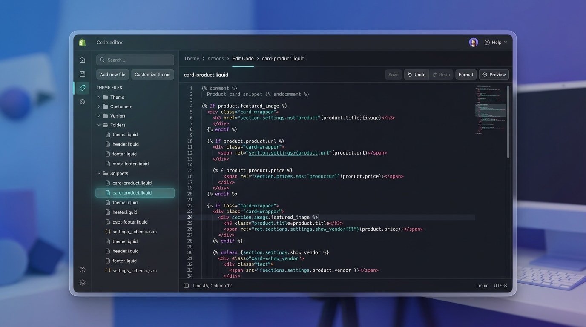Open the Home panel in the sidebar
Screen dimensions: 586x327
point(82,60)
